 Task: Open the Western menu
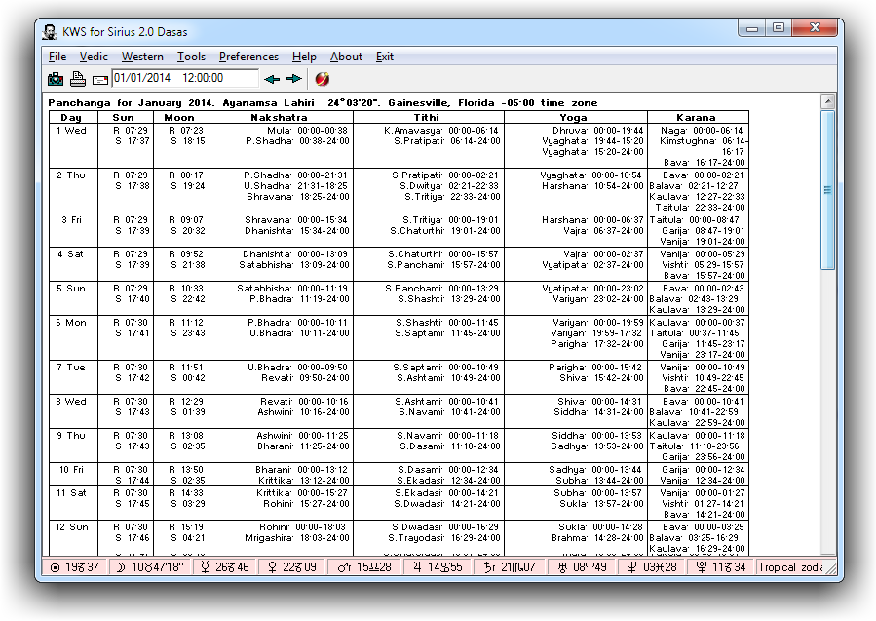click(142, 57)
